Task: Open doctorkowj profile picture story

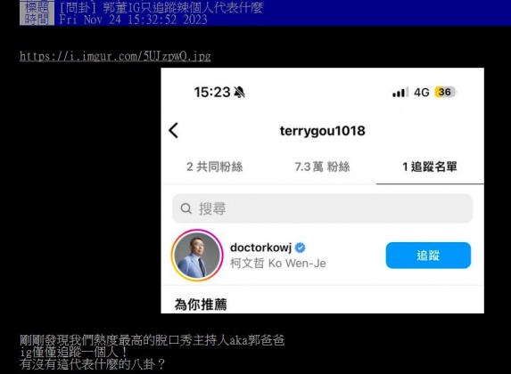Action: (197, 256)
